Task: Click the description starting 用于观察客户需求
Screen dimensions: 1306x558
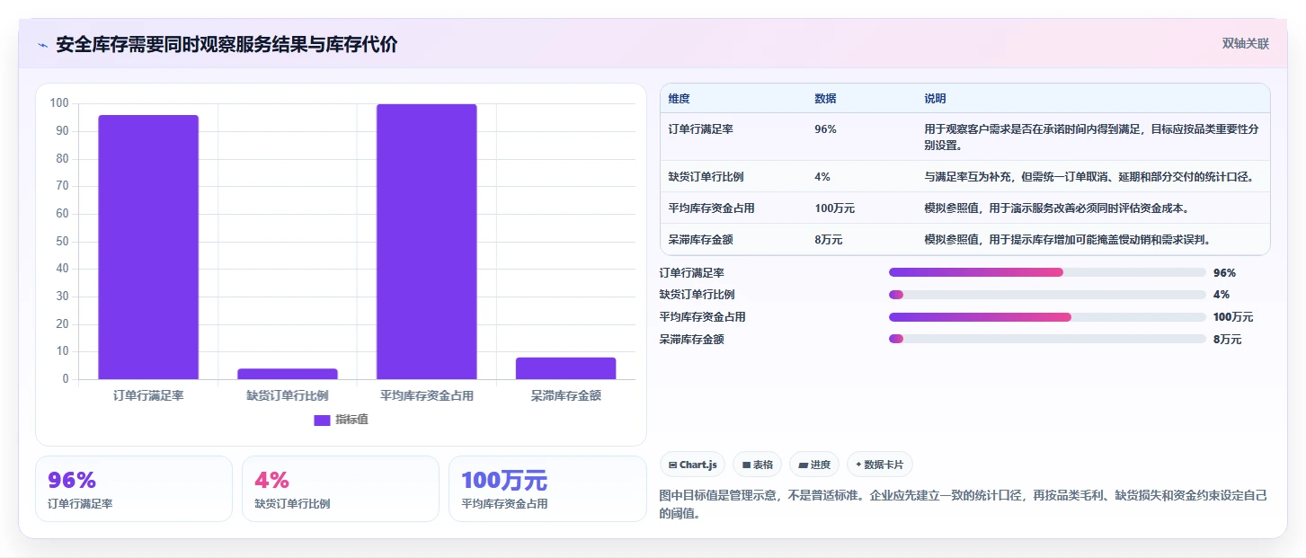Action: [x=1093, y=137]
